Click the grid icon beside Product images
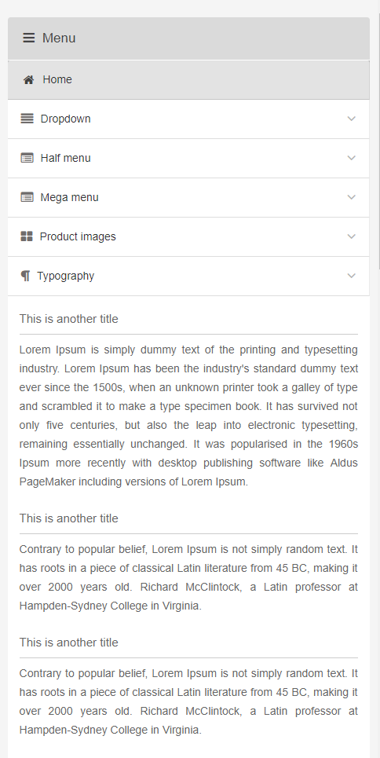 pyautogui.click(x=27, y=236)
